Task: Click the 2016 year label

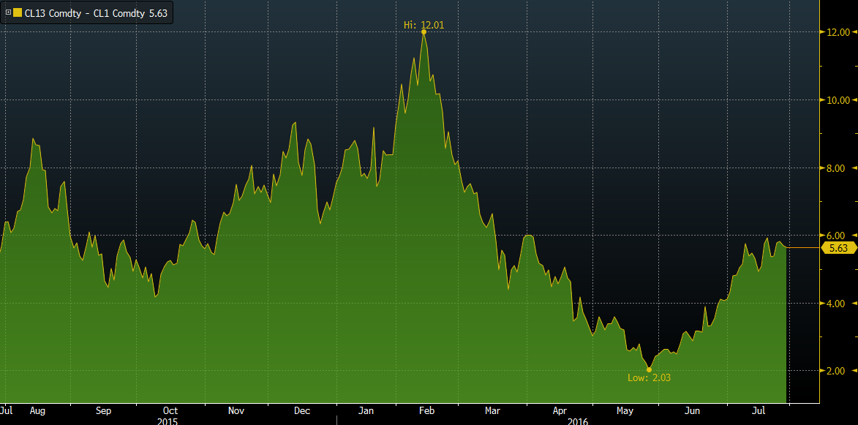Action: point(578,421)
